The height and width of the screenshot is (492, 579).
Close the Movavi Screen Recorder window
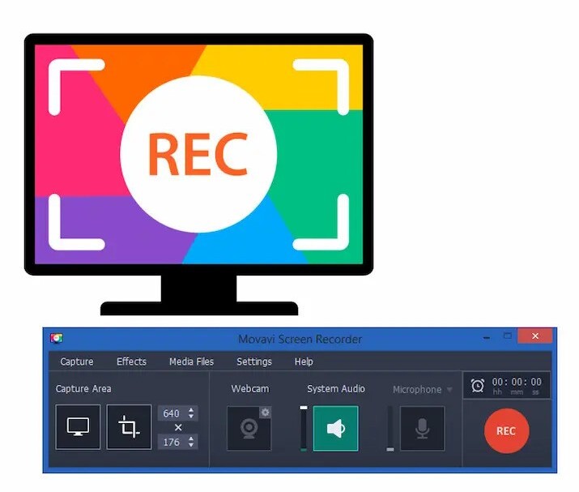click(x=535, y=336)
